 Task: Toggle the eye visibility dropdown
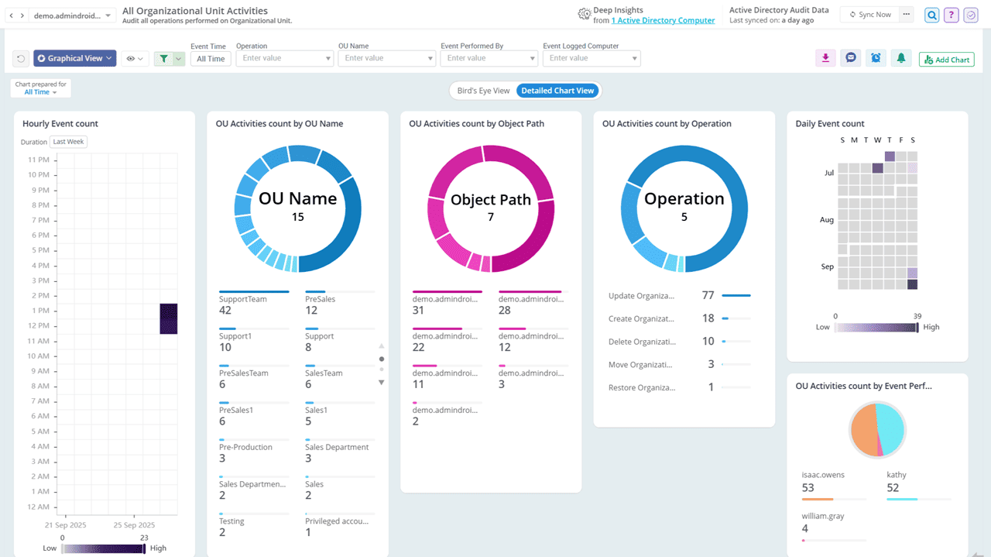click(x=135, y=59)
